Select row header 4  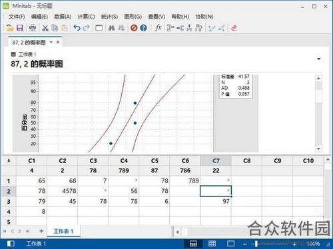[x=9, y=212]
